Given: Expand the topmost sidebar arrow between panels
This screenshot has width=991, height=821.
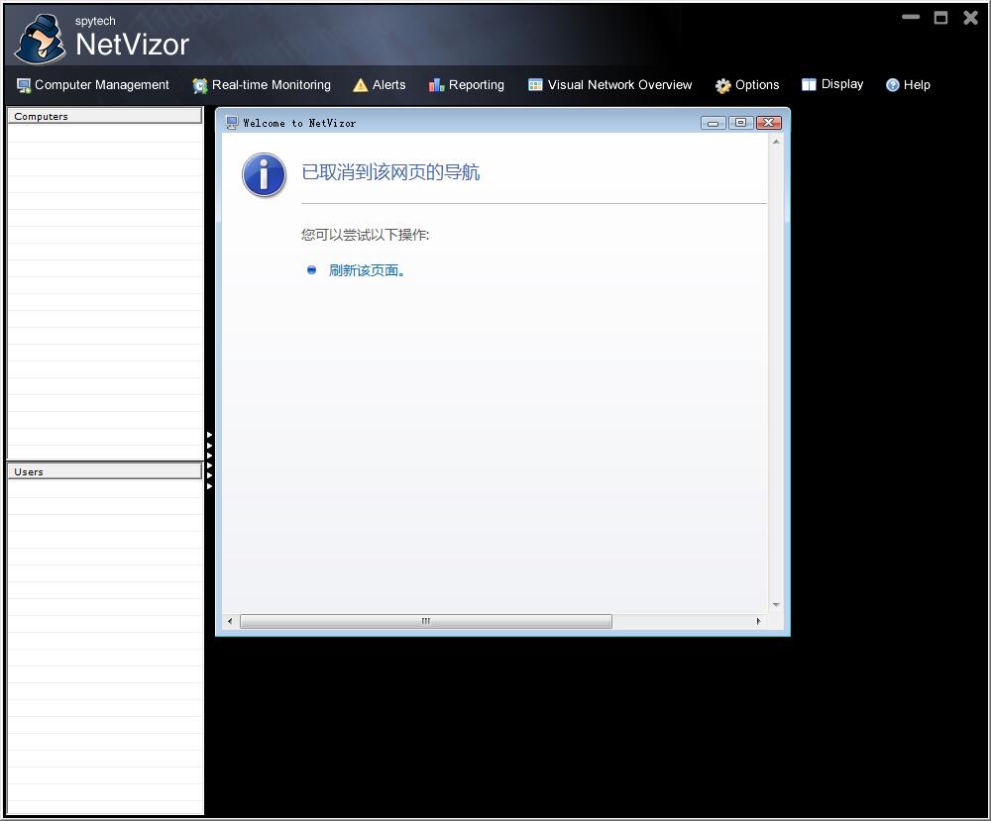Looking at the screenshot, I should point(208,434).
